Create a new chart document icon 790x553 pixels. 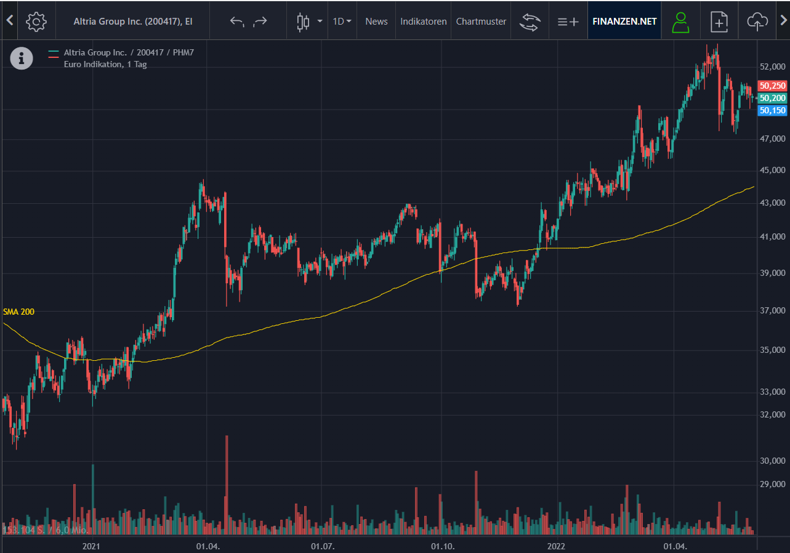coord(719,22)
